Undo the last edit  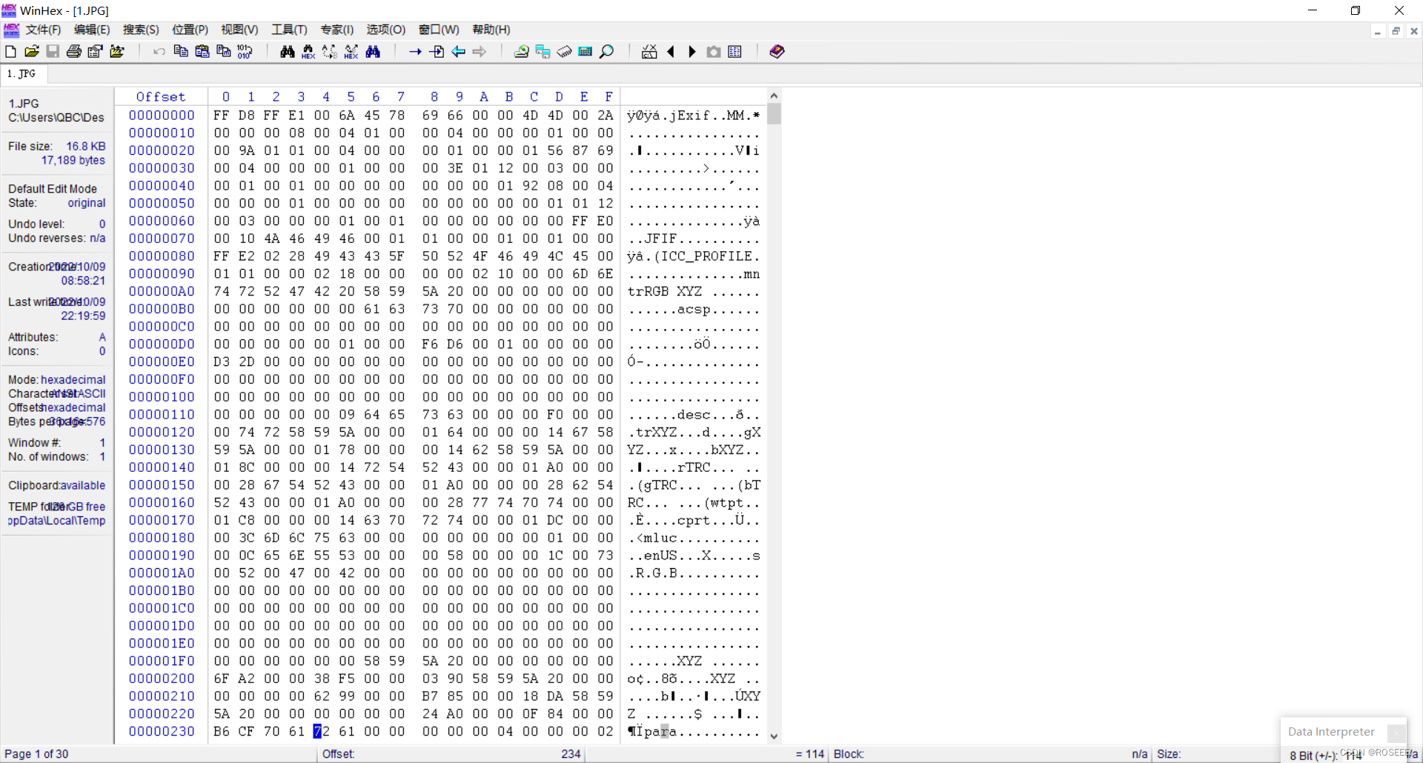(x=159, y=51)
